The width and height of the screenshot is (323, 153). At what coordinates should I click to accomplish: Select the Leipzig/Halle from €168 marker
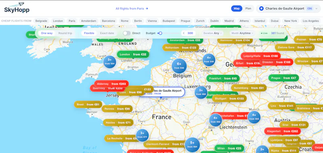tap(260, 56)
